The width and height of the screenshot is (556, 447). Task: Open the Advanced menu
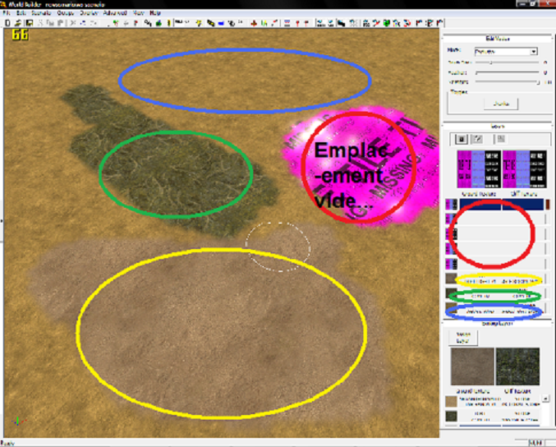pyautogui.click(x=115, y=13)
